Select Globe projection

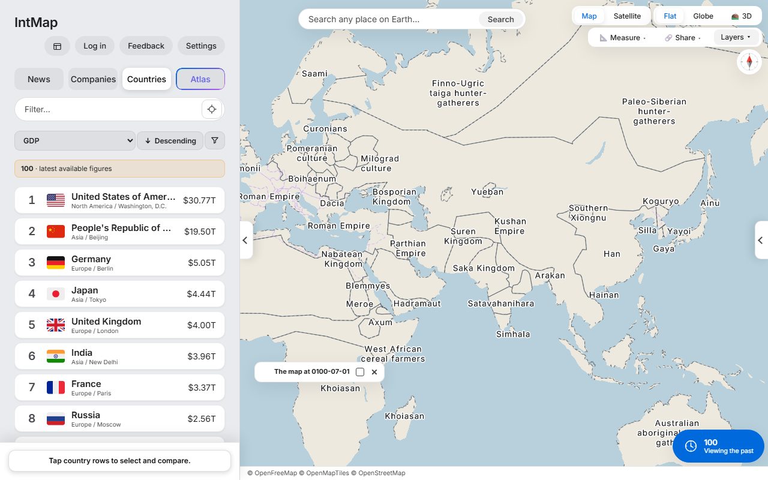703,16
